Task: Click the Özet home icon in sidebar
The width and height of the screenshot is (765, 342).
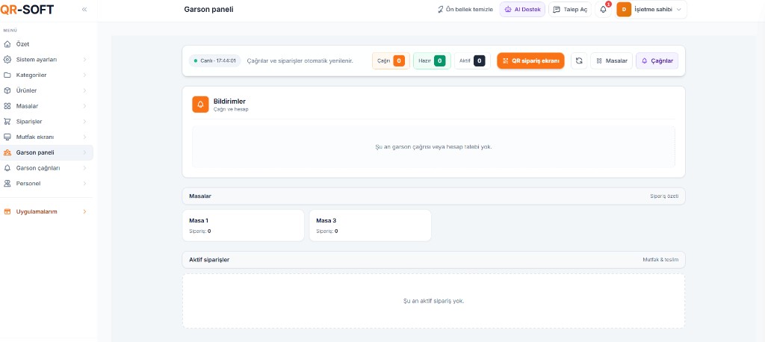Action: [x=7, y=44]
